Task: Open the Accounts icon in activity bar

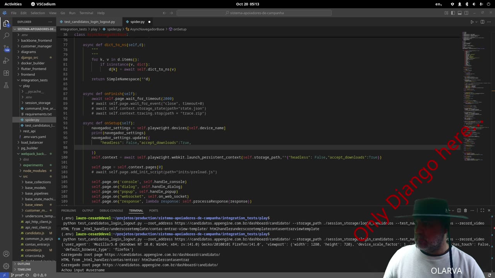Action: point(6,254)
